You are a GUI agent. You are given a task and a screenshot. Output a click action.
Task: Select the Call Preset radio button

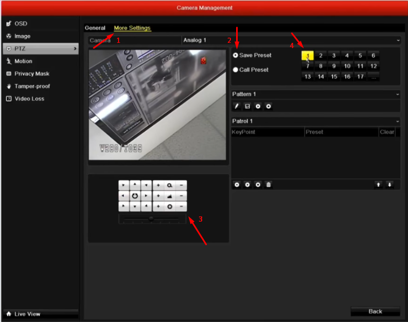(236, 70)
